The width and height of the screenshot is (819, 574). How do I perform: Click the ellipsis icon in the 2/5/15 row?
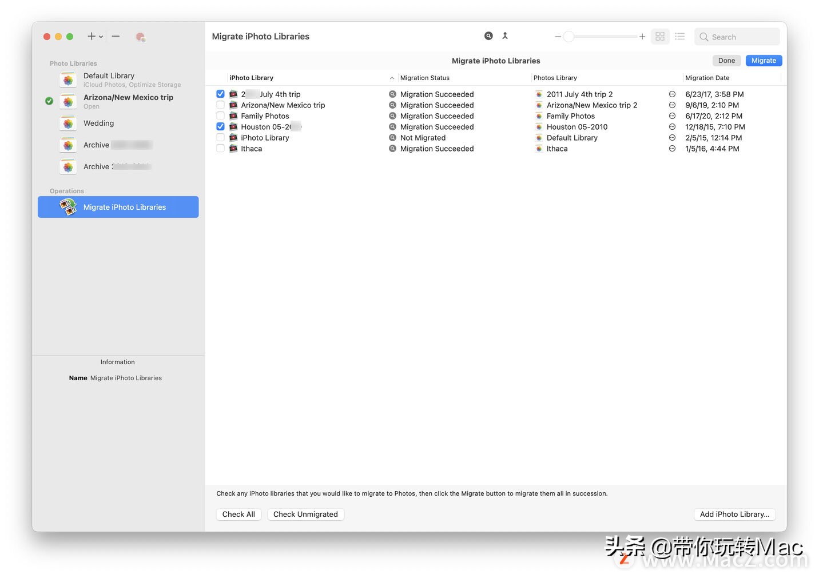[x=672, y=137]
